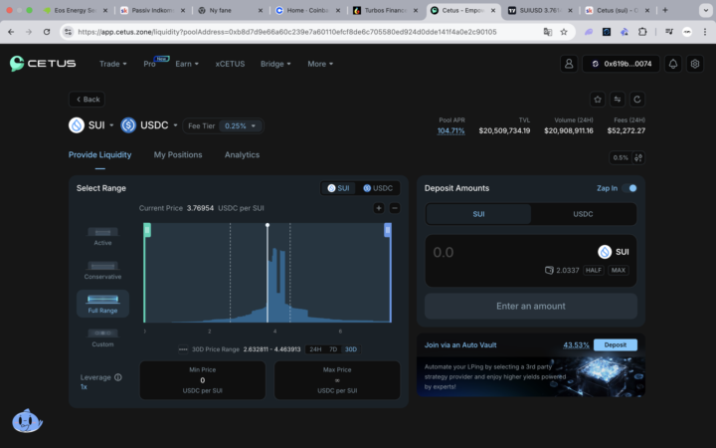Click the Enter an amount button
Viewport: 716px width, 448px height.
(531, 307)
